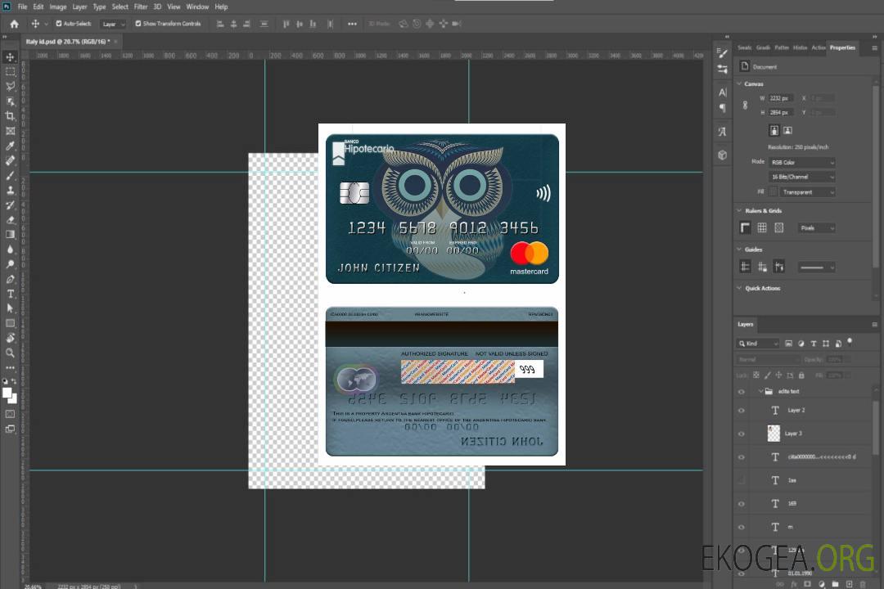Click the link width and height chain icon
The width and height of the screenshot is (884, 589).
click(745, 106)
